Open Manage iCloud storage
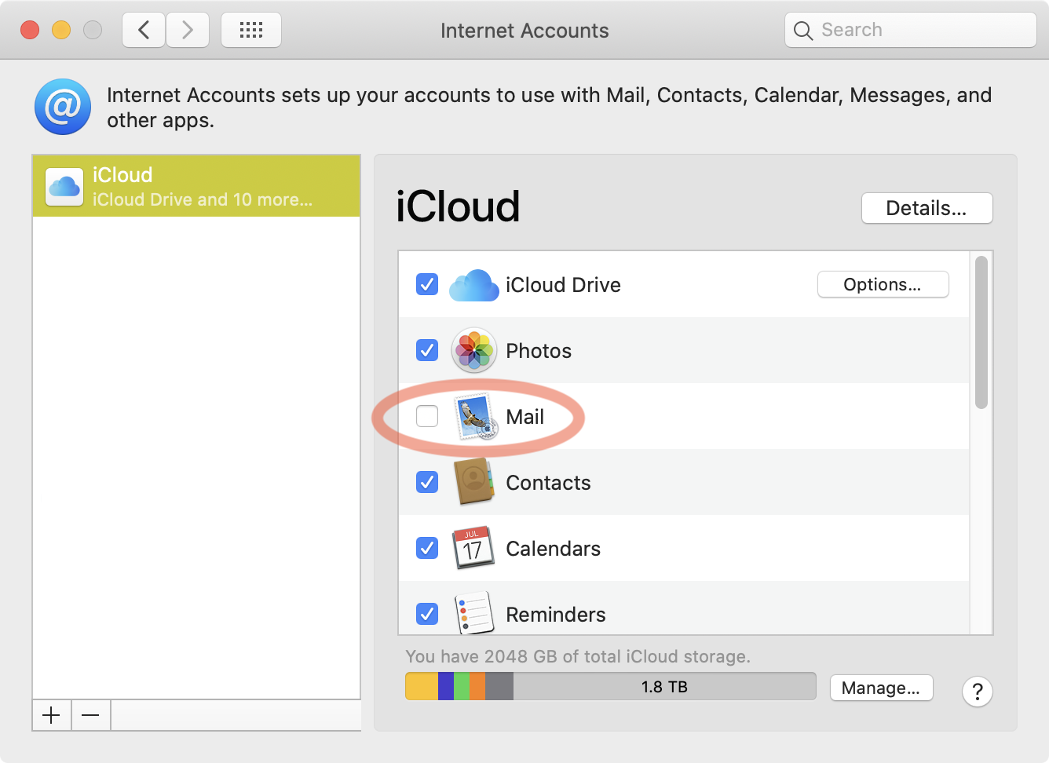This screenshot has height=763, width=1049. coord(881,688)
